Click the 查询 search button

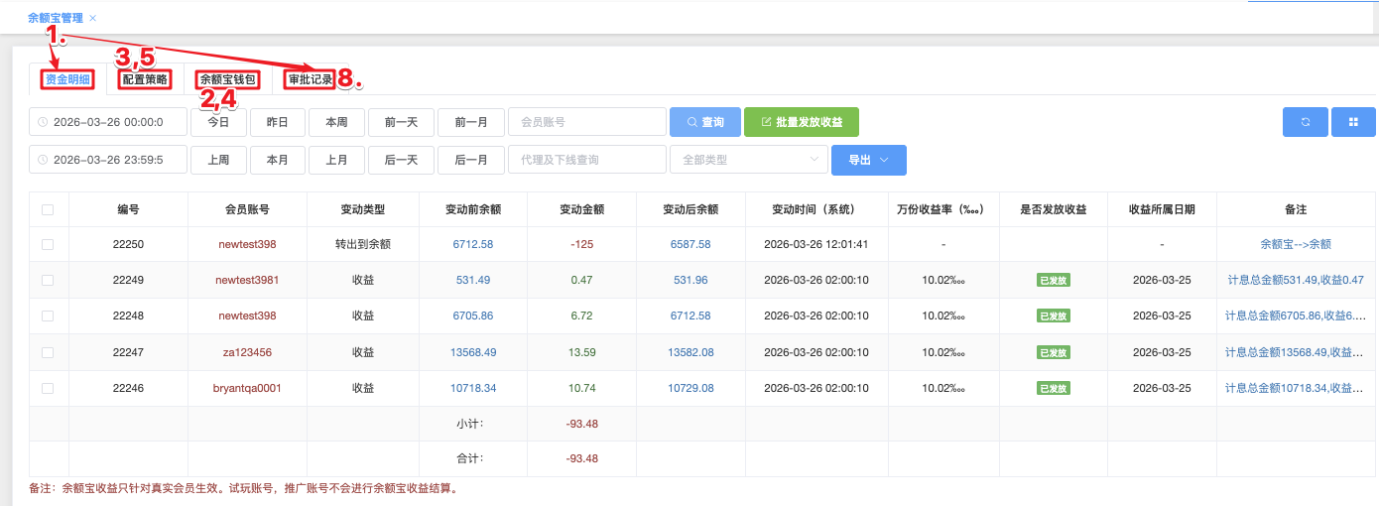pos(703,122)
